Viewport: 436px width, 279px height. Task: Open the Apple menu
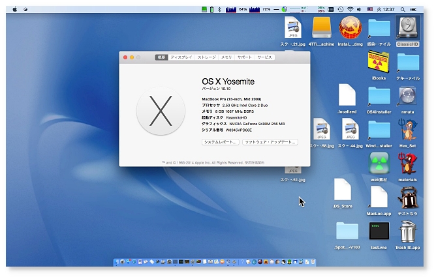(x=14, y=9)
